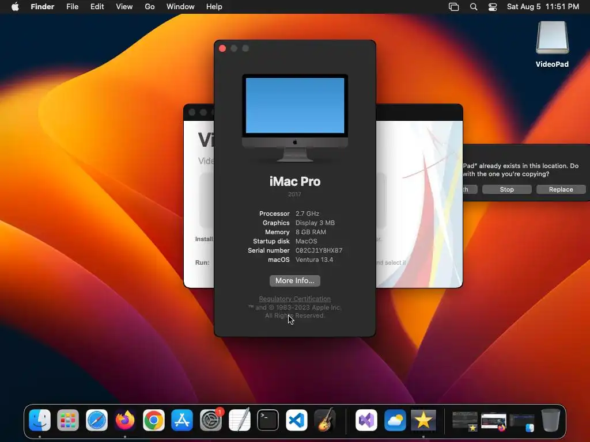The image size is (590, 442).
Task: Open the App Store dock icon
Action: pos(182,420)
